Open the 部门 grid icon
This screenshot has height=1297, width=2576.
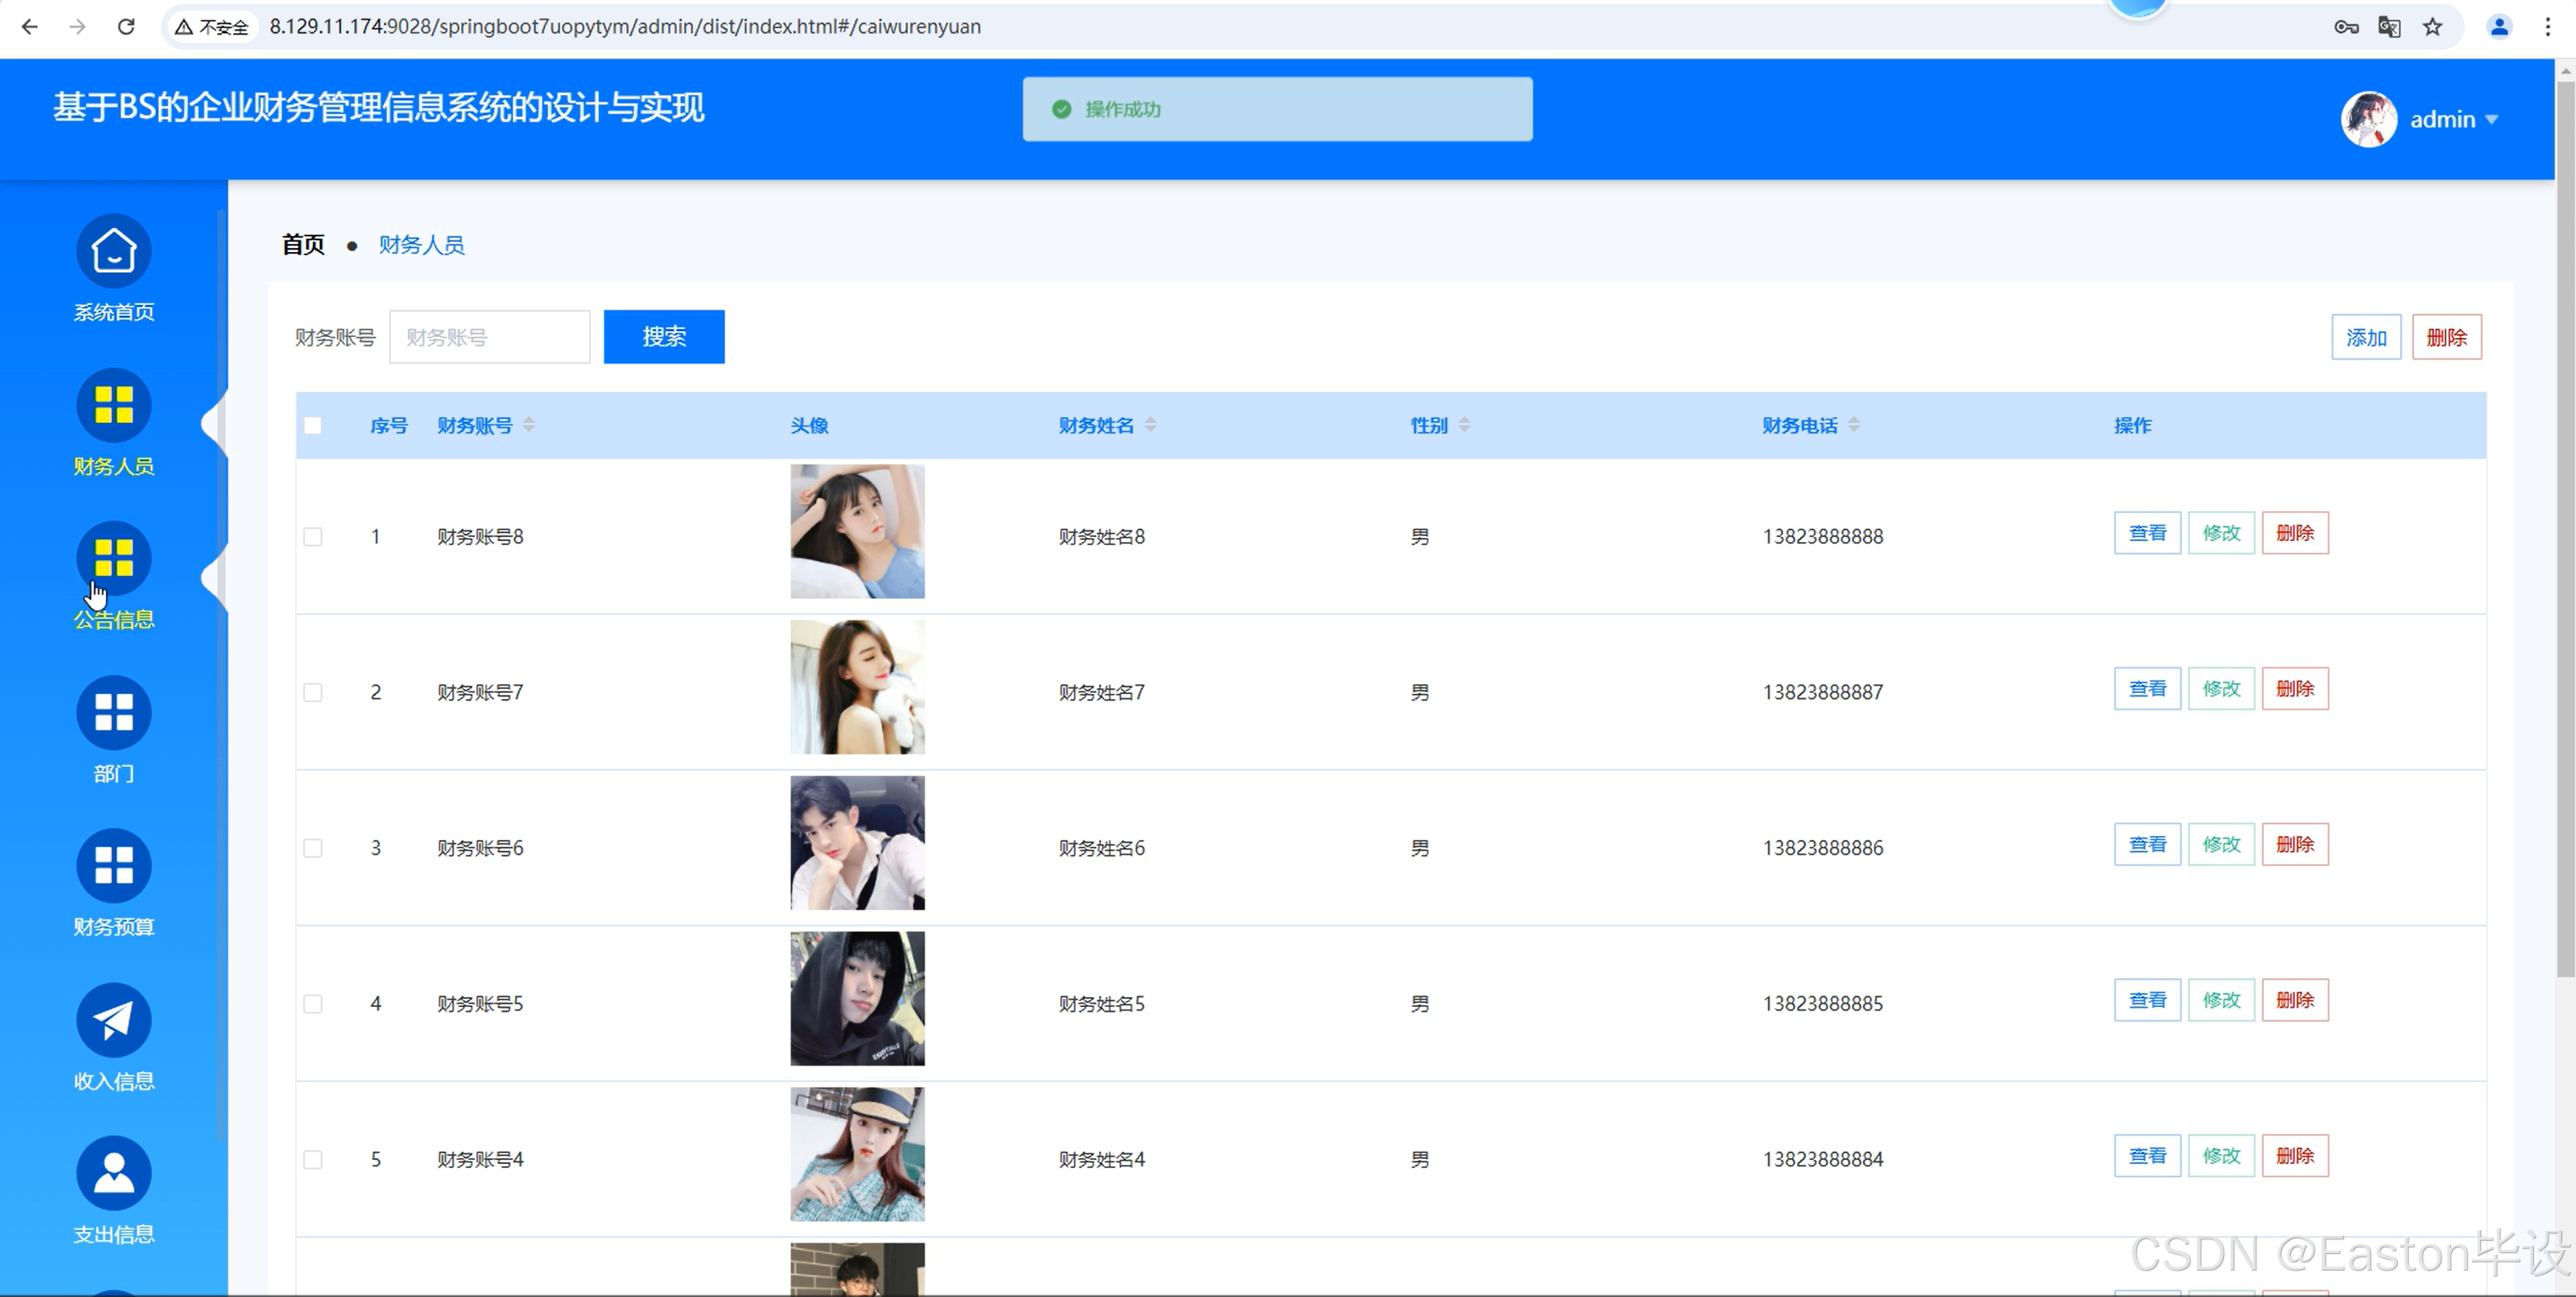tap(113, 713)
